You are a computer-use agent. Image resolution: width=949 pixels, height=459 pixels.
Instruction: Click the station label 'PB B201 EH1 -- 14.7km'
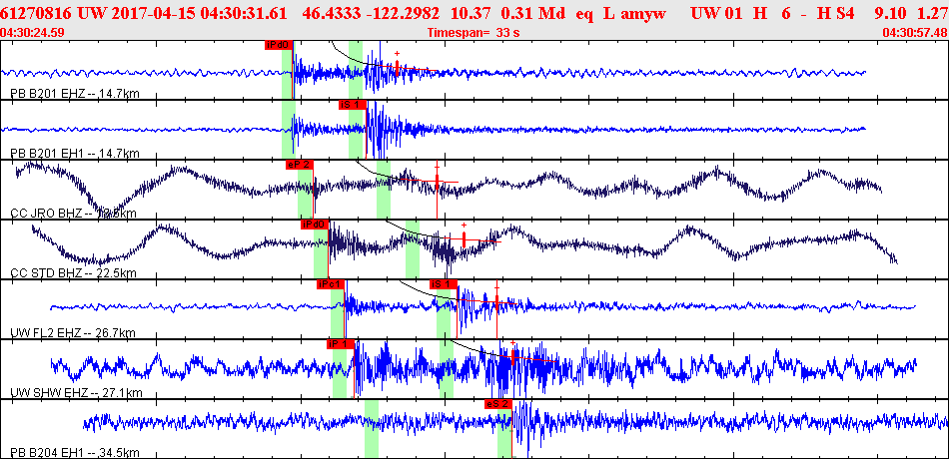(75, 154)
